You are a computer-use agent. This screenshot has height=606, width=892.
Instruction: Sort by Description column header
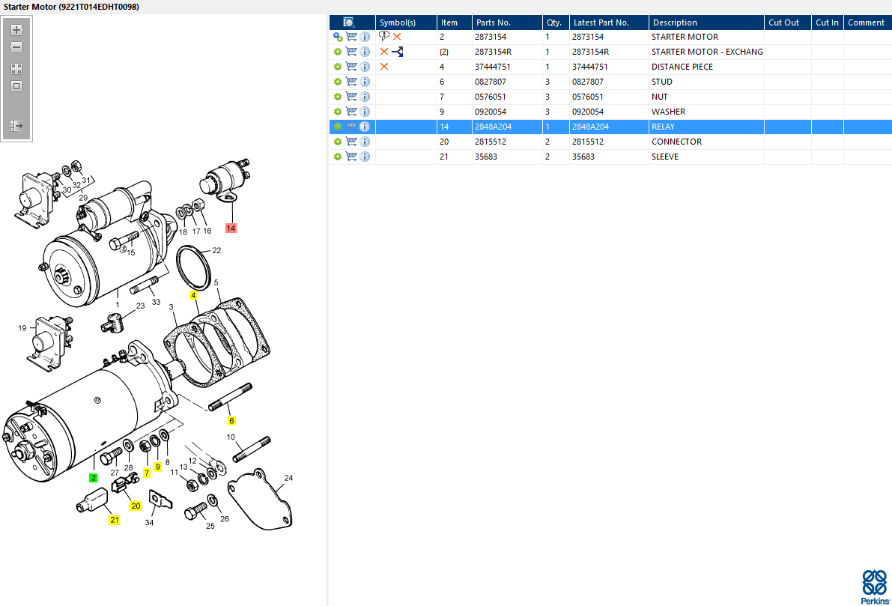click(706, 22)
